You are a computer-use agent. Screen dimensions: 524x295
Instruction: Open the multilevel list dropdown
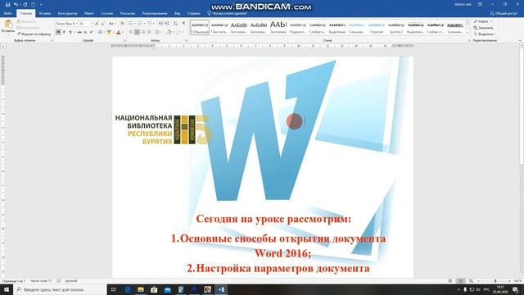click(x=154, y=24)
